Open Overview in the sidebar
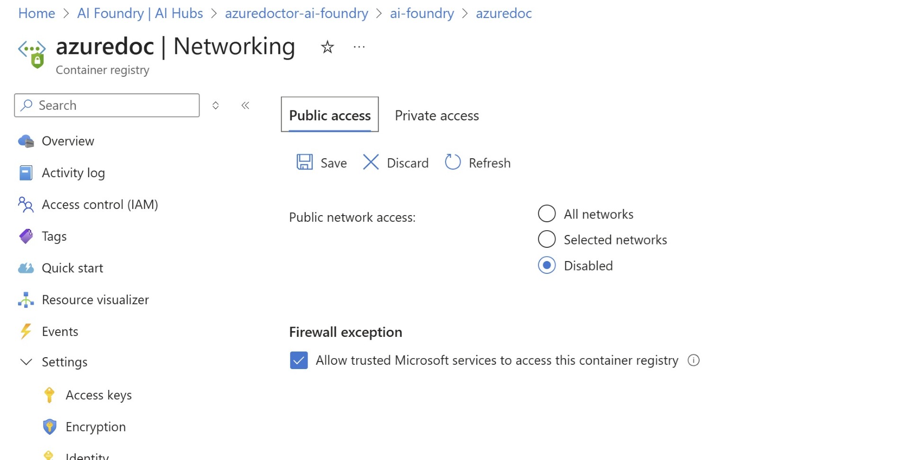This screenshot has width=910, height=460. pyautogui.click(x=68, y=141)
